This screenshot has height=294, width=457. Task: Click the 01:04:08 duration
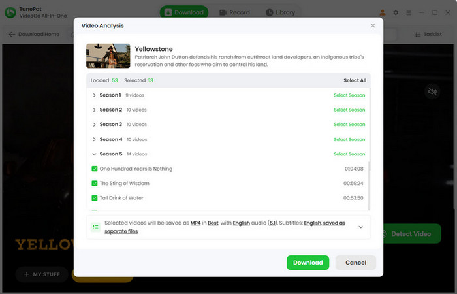[x=354, y=169]
